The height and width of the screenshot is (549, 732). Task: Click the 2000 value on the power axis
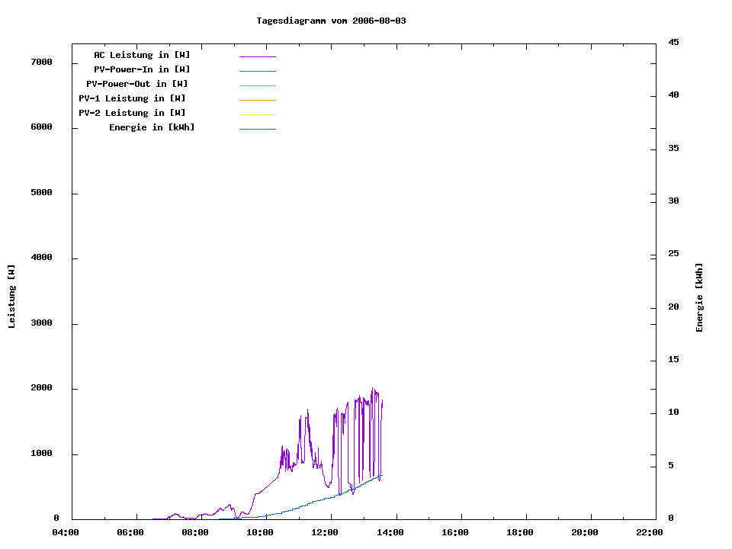tap(41, 388)
